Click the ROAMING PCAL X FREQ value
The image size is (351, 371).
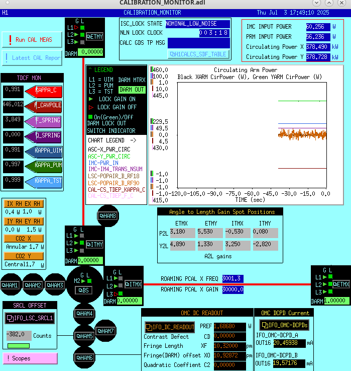[x=232, y=279]
